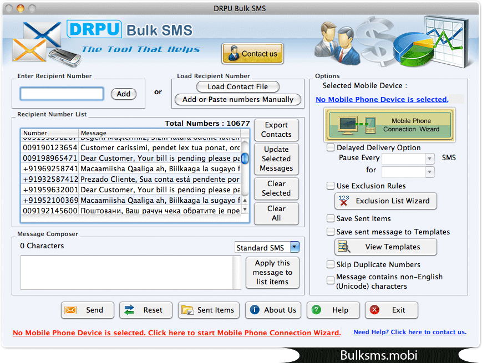
Task: Select row with number +91959632001
Action: coord(131,190)
